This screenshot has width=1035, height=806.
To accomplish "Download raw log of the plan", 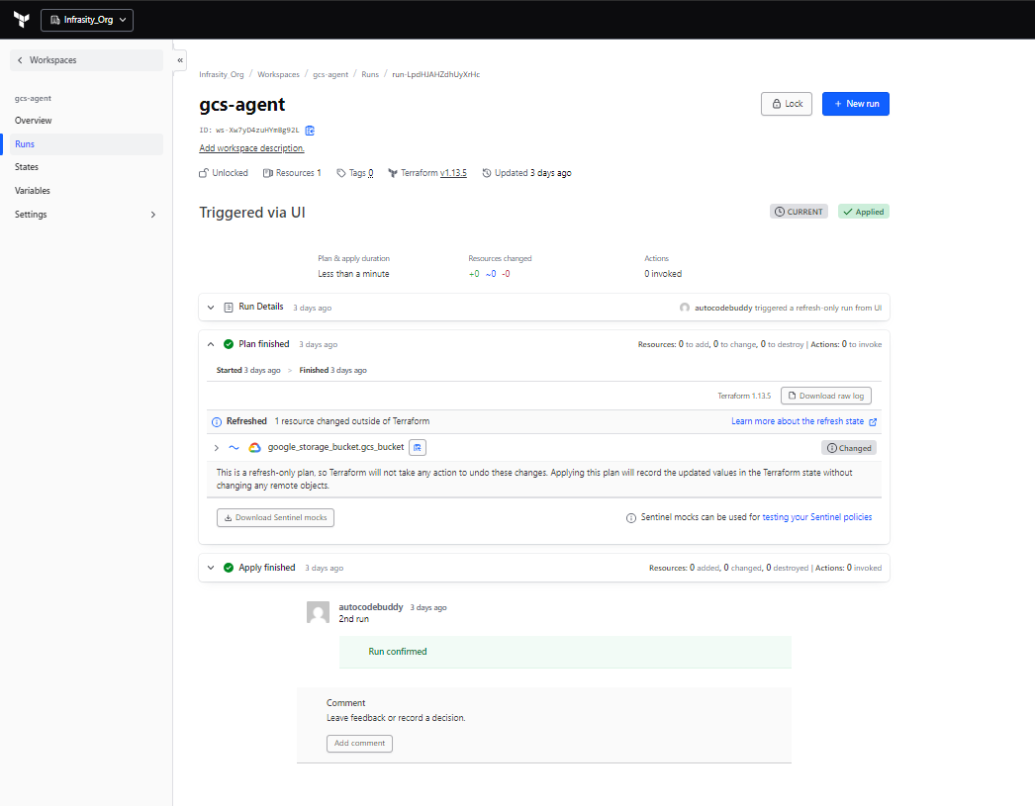I will [826, 396].
